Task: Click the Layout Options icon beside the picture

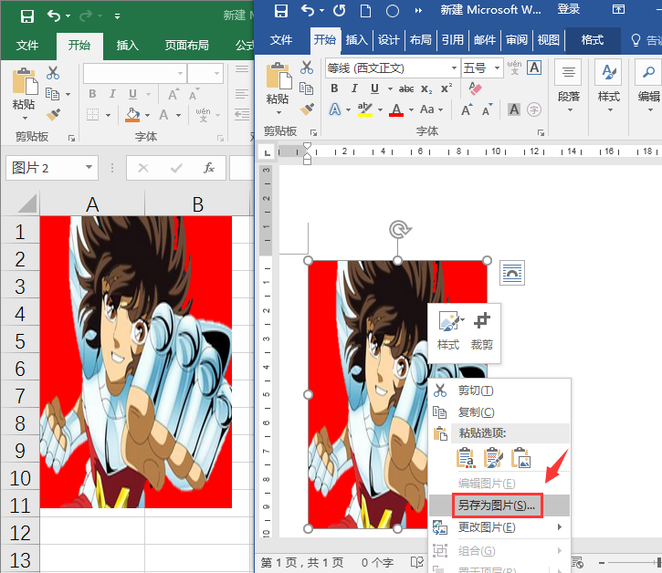Action: point(512,273)
